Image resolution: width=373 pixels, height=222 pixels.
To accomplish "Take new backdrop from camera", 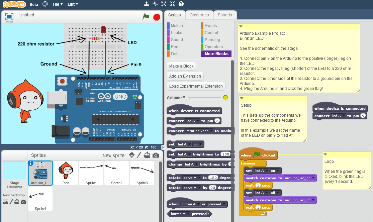I will tap(23, 202).
